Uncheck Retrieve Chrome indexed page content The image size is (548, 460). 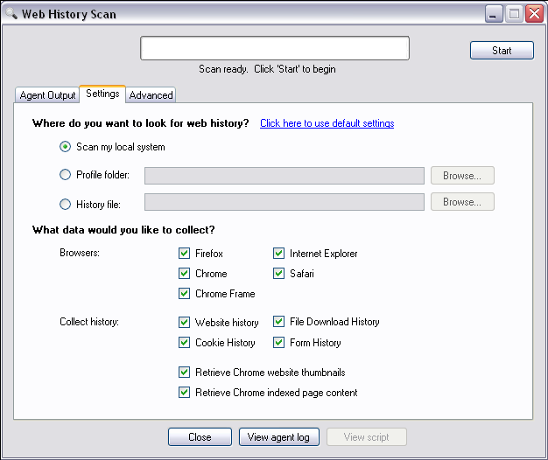185,393
